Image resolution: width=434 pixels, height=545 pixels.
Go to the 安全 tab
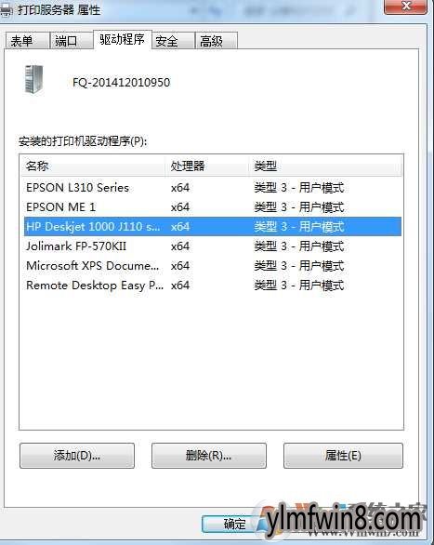[173, 41]
